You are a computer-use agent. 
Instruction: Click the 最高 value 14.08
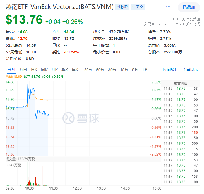click(x=23, y=32)
